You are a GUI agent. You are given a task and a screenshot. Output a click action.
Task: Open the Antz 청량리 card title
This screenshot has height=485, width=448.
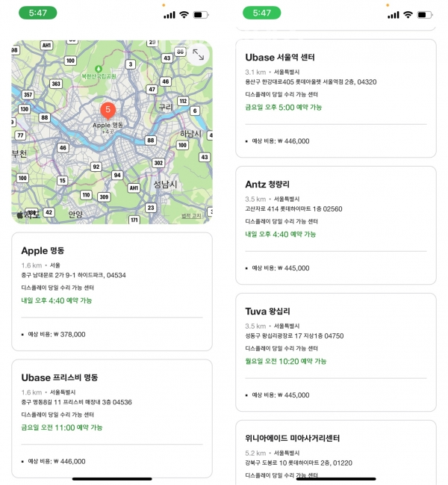click(267, 185)
